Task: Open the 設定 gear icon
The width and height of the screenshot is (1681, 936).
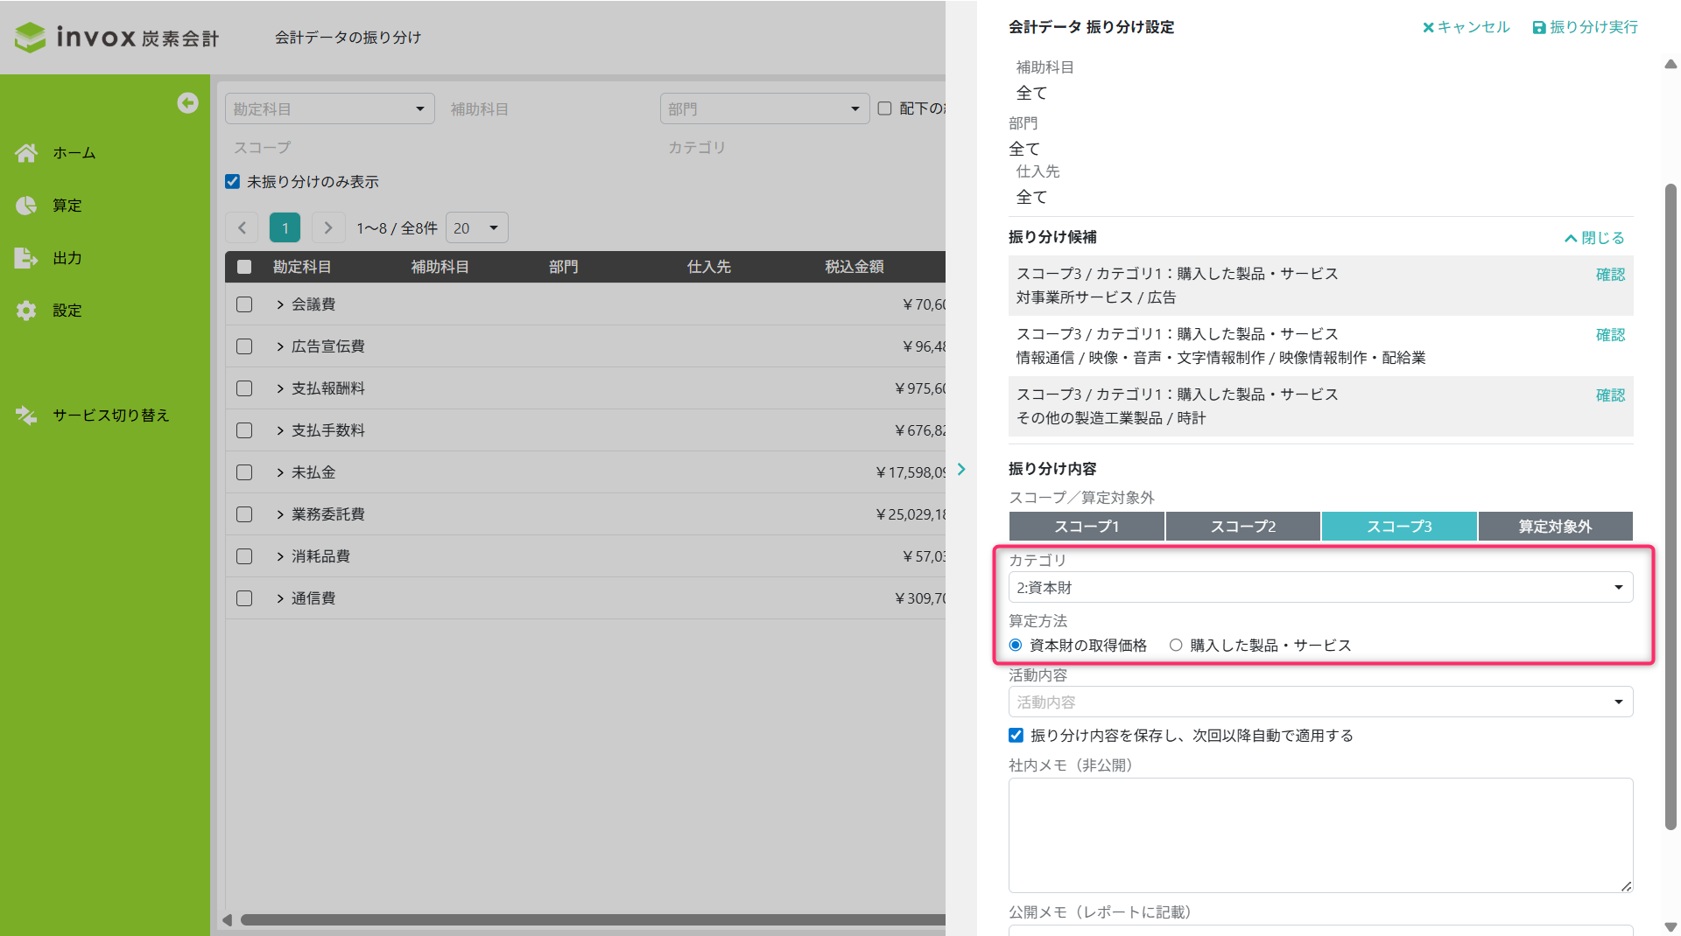Action: 26,311
